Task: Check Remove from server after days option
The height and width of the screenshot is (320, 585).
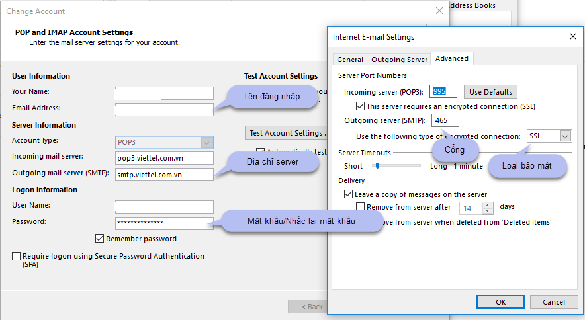Action: [x=361, y=207]
